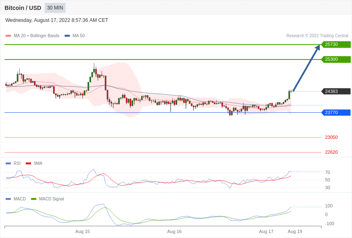Click the Aug 16 date axis label
The width and height of the screenshot is (352, 238).
click(174, 231)
